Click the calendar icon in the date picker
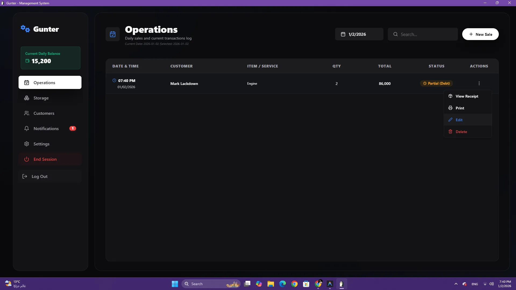The image size is (516, 290). click(343, 34)
